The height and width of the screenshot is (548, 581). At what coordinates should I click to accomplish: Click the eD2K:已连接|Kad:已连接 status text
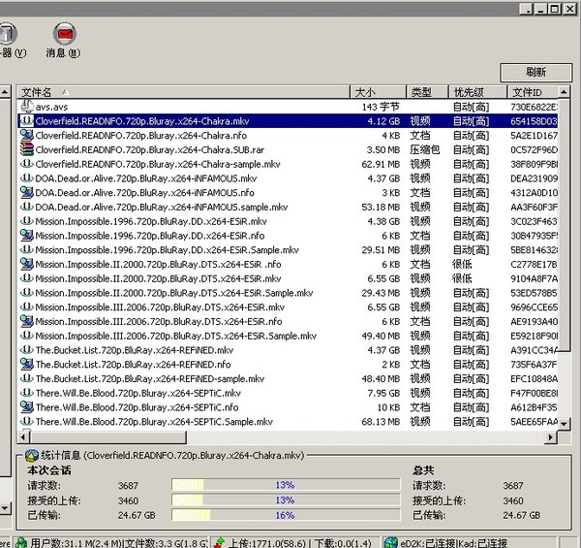tap(454, 543)
